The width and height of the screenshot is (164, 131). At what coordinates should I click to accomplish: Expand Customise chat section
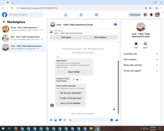(x=141, y=54)
